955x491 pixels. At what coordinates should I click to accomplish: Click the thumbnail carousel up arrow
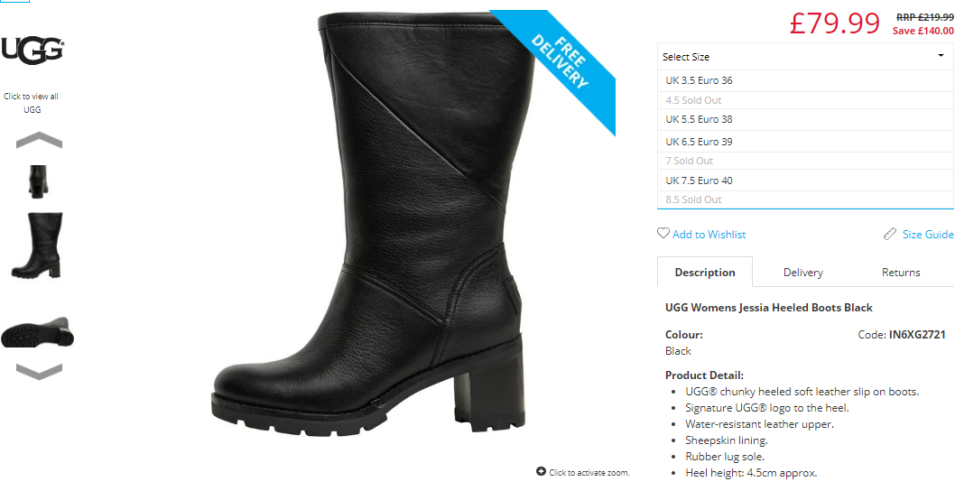click(39, 140)
